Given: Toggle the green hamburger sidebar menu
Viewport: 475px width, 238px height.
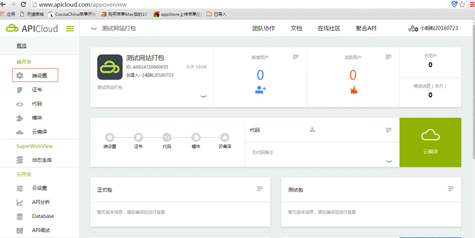Looking at the screenshot, I should pyautogui.click(x=70, y=29).
